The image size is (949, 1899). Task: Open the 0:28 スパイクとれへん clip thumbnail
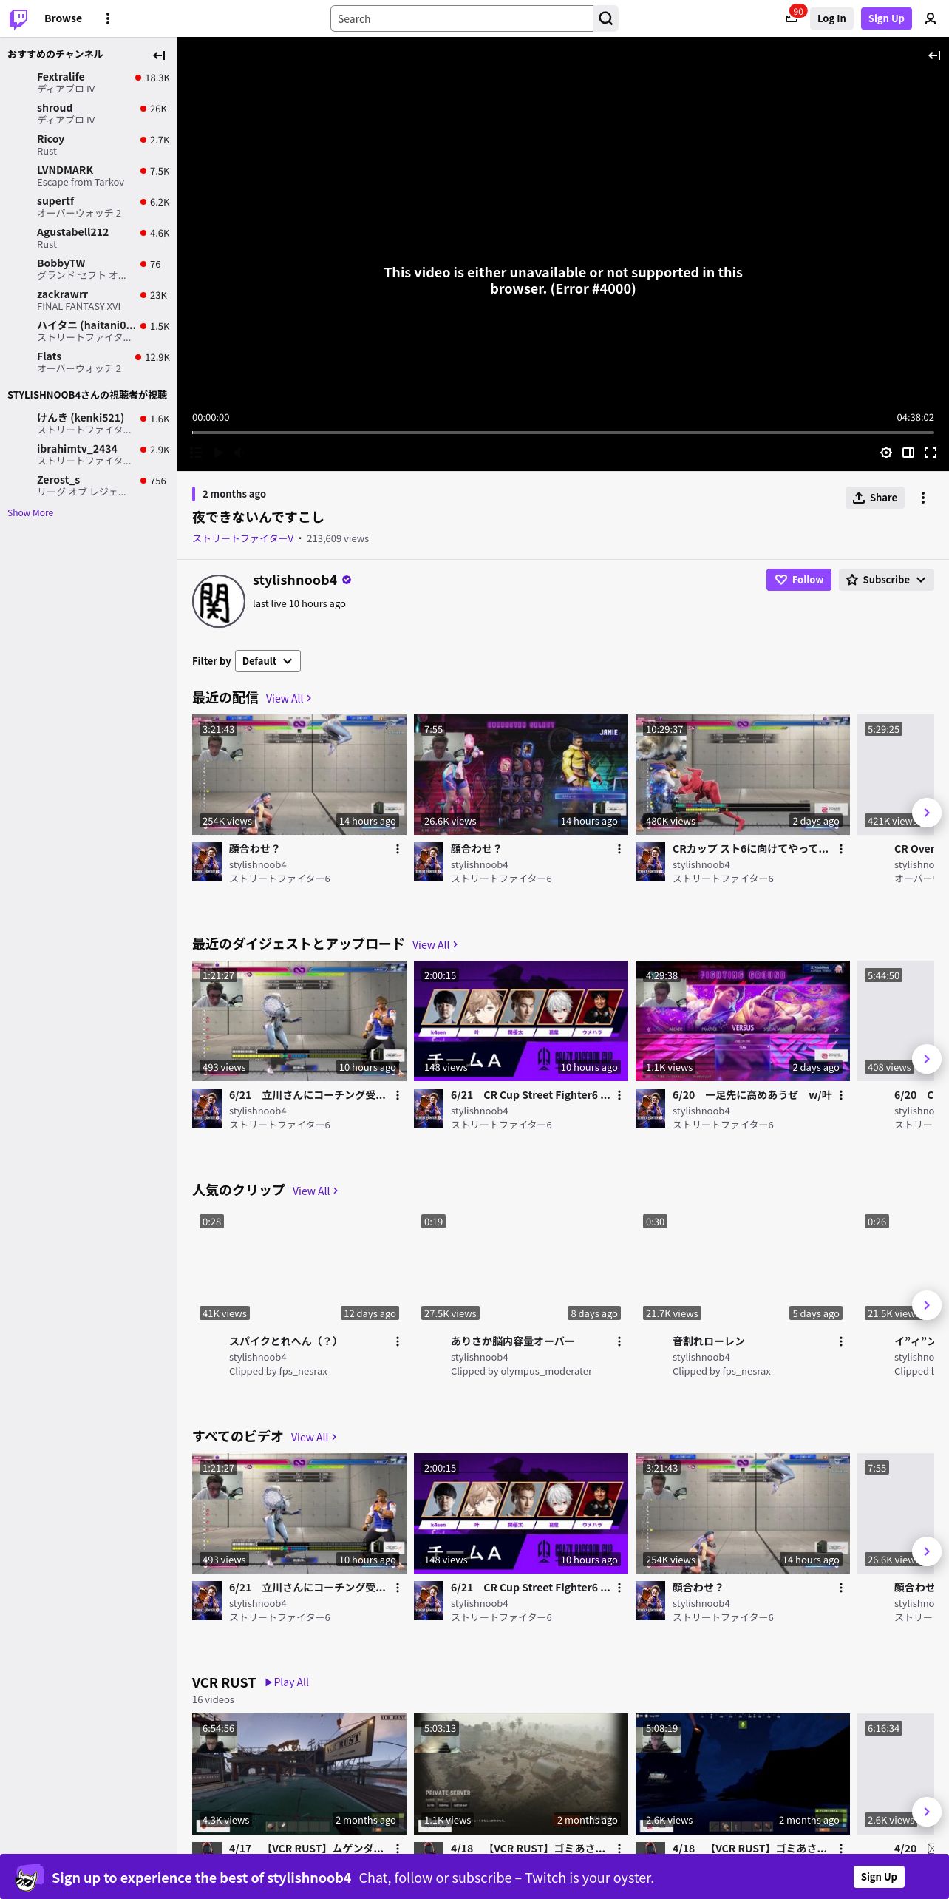299,1267
